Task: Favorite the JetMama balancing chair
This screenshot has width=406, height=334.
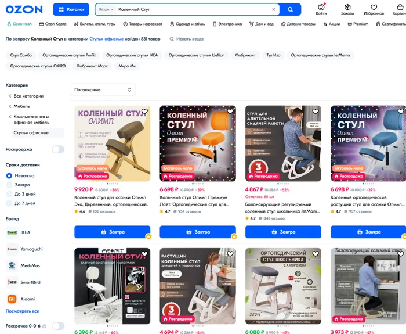Action: coord(316,112)
